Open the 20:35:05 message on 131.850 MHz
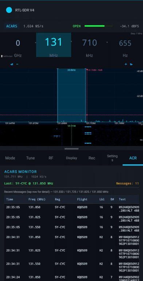The image size is (143, 281). (71, 209)
